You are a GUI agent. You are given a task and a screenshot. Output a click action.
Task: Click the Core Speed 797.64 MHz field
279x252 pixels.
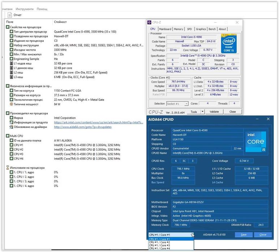pyautogui.click(x=178, y=81)
